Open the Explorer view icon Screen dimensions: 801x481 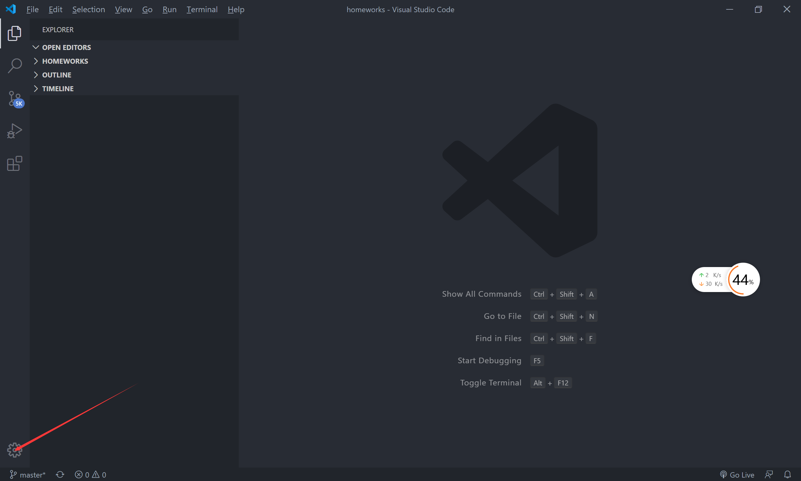(14, 33)
